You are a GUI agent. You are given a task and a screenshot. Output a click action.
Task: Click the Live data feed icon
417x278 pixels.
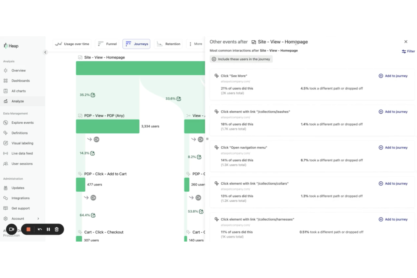tap(5, 153)
